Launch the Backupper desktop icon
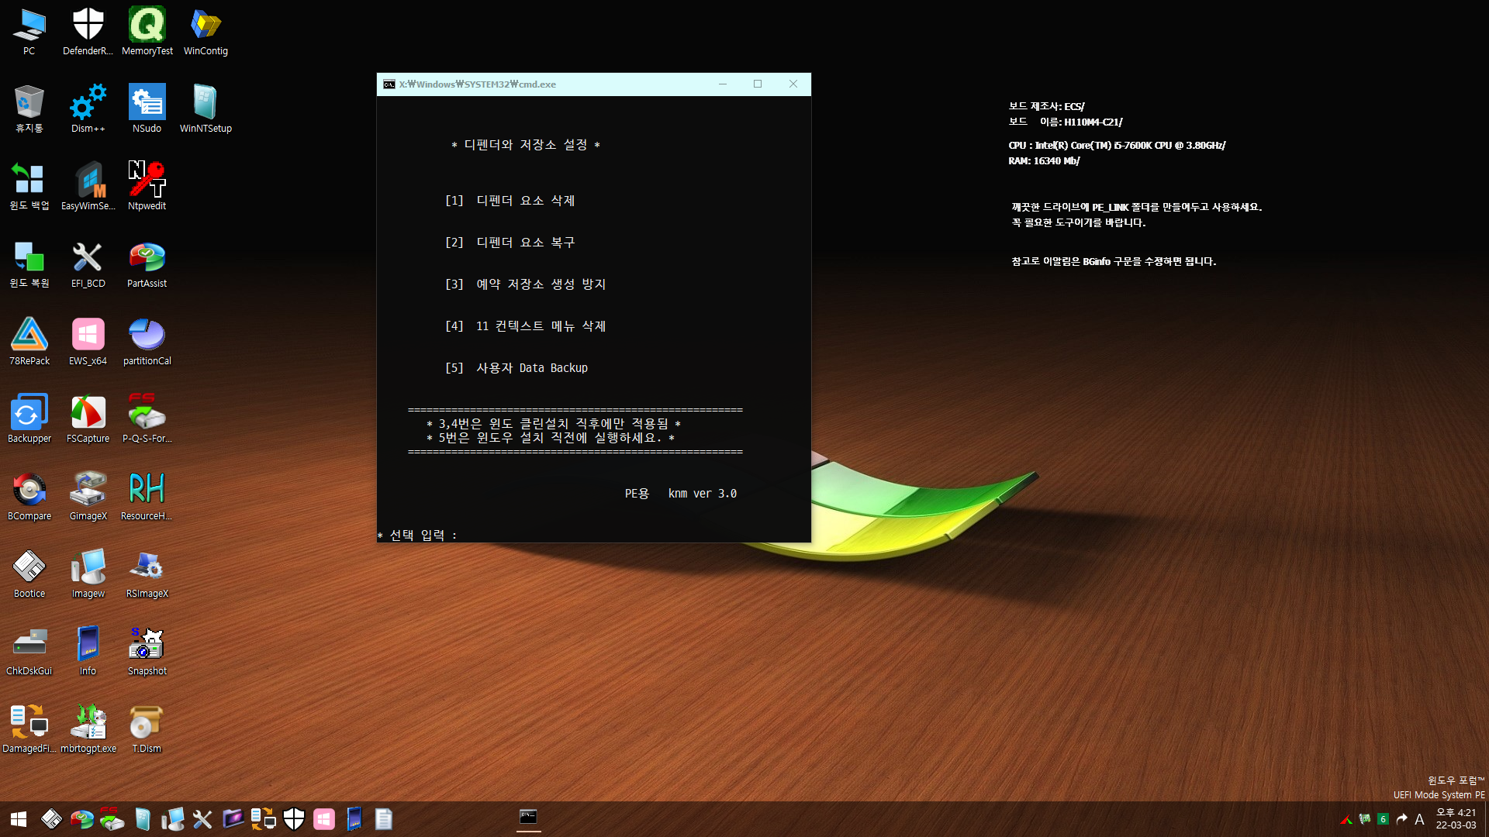The height and width of the screenshot is (837, 1489). click(29, 418)
